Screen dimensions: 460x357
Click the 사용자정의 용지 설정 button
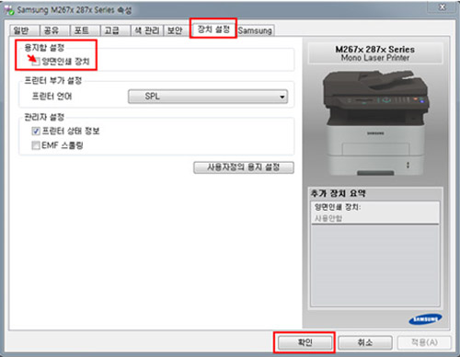pyautogui.click(x=244, y=167)
